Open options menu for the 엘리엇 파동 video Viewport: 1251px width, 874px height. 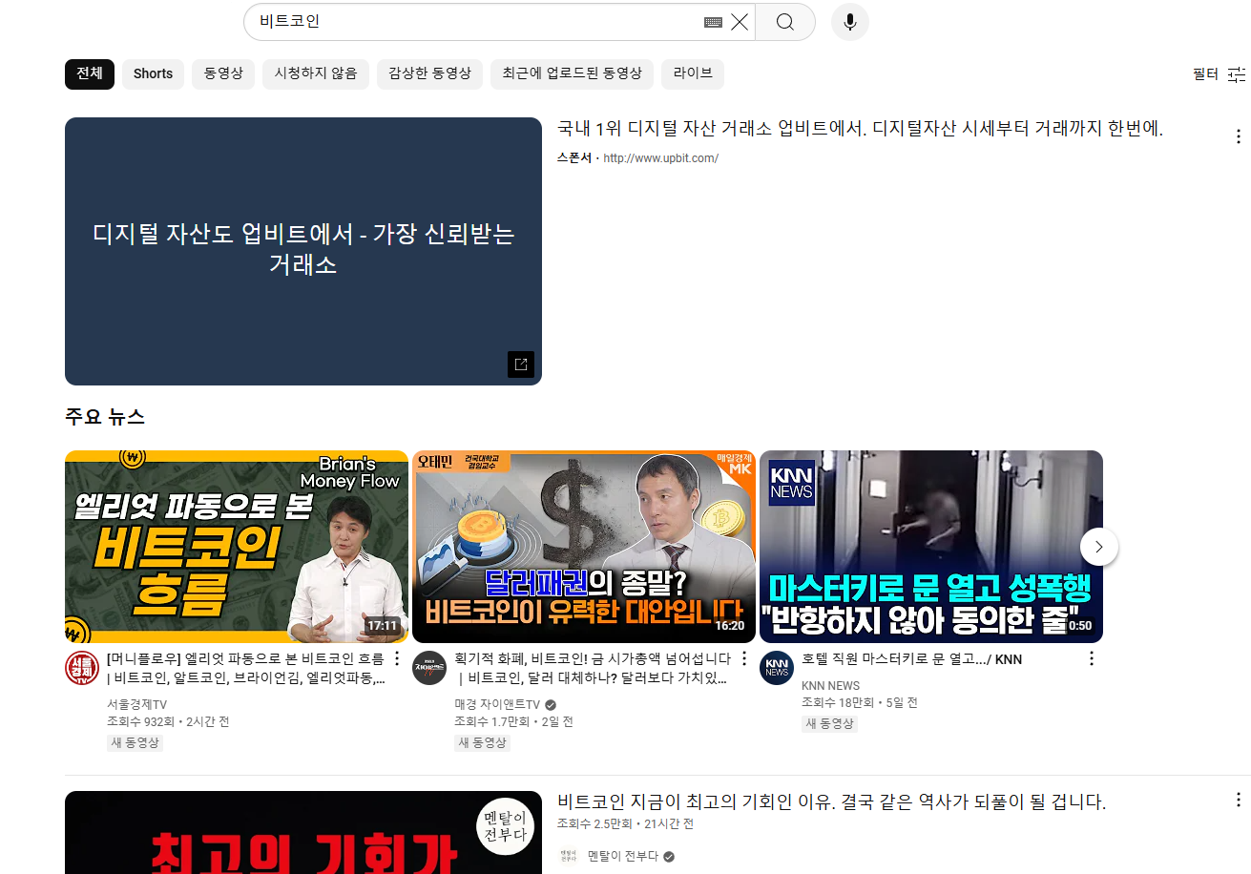(396, 657)
